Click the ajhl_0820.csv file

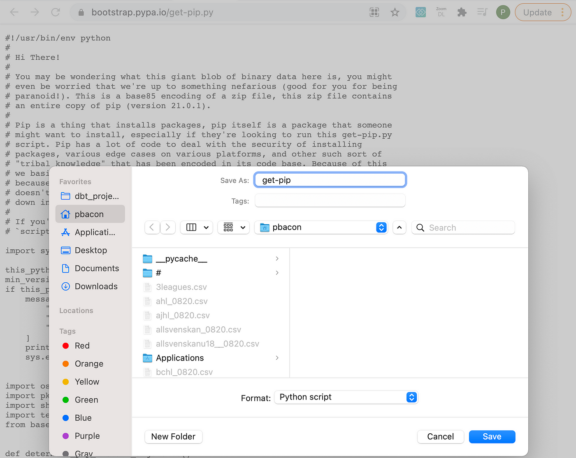click(x=183, y=315)
